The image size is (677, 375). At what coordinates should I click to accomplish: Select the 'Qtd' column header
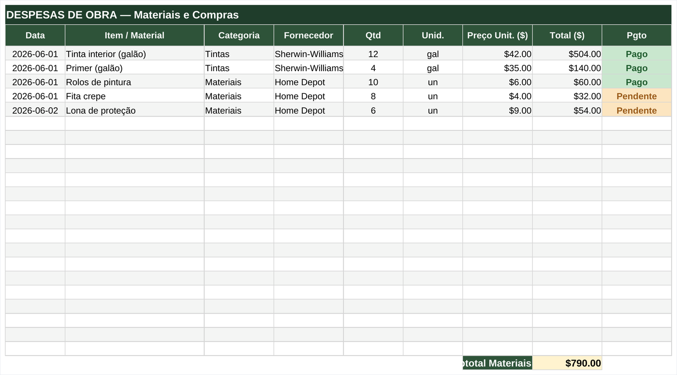coord(373,35)
